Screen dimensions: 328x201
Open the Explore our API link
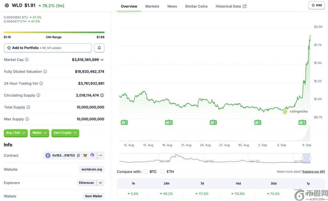pos(314,172)
